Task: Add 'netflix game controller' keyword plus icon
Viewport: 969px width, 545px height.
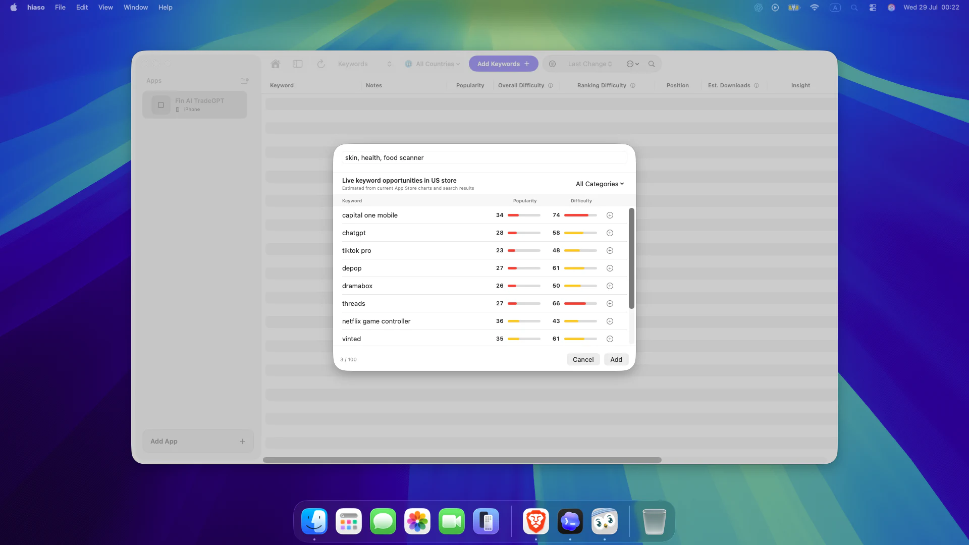Action: (x=610, y=321)
